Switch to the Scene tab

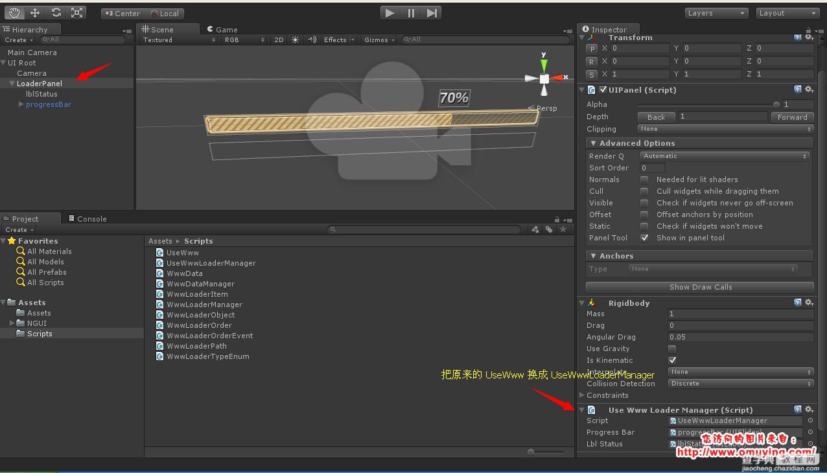tap(168, 29)
